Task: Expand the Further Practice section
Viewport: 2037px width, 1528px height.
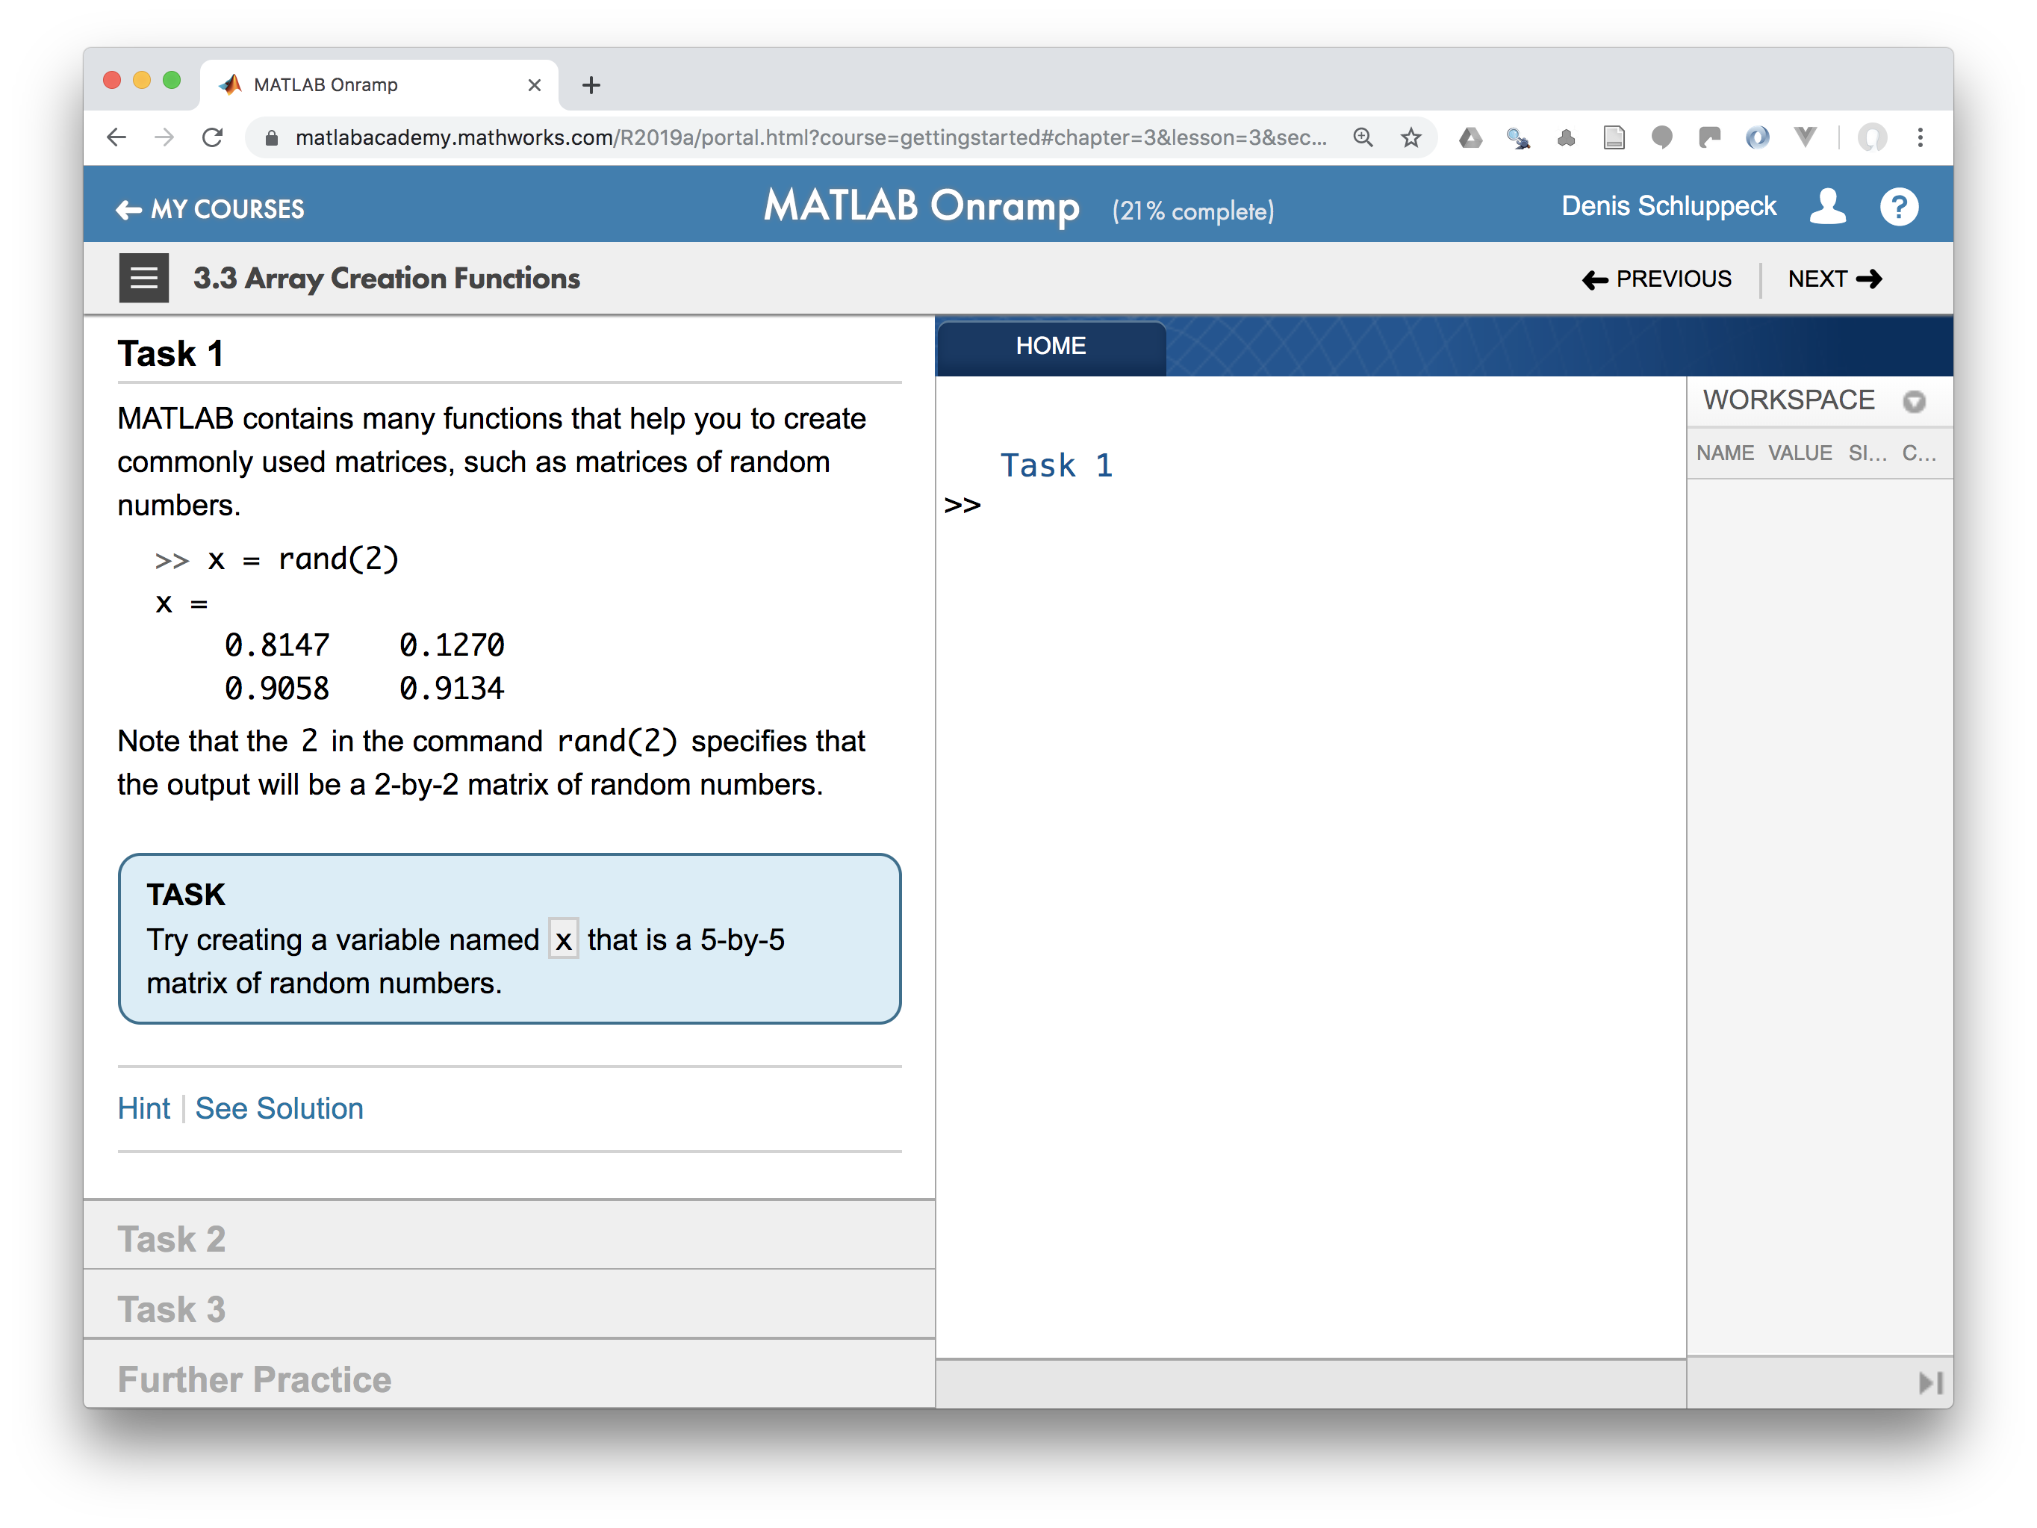Action: (x=258, y=1377)
